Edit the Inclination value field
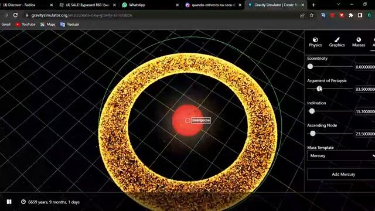Viewport: 375px width, 211px height. (364, 111)
